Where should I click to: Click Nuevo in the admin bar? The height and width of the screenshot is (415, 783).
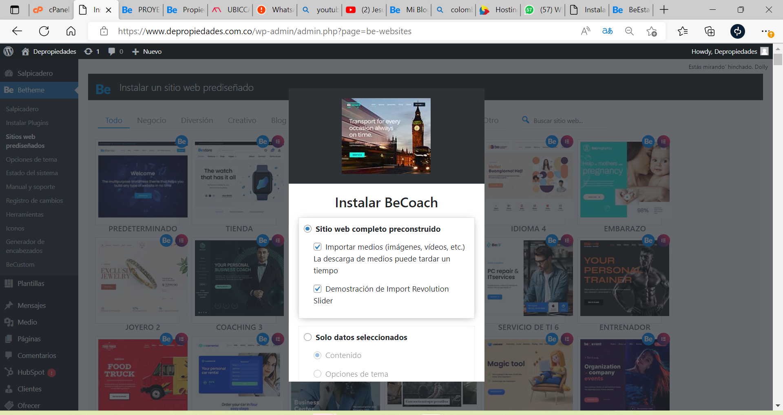[x=147, y=51]
